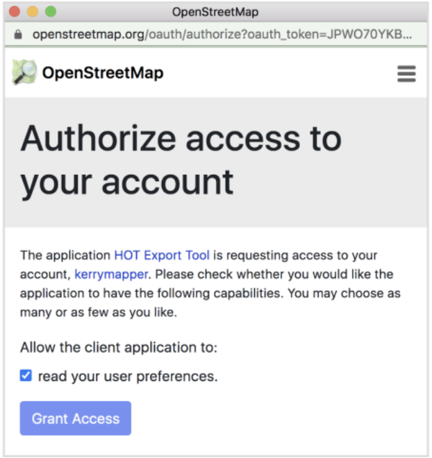Select the OpenStreetMap window title bar

[216, 12]
